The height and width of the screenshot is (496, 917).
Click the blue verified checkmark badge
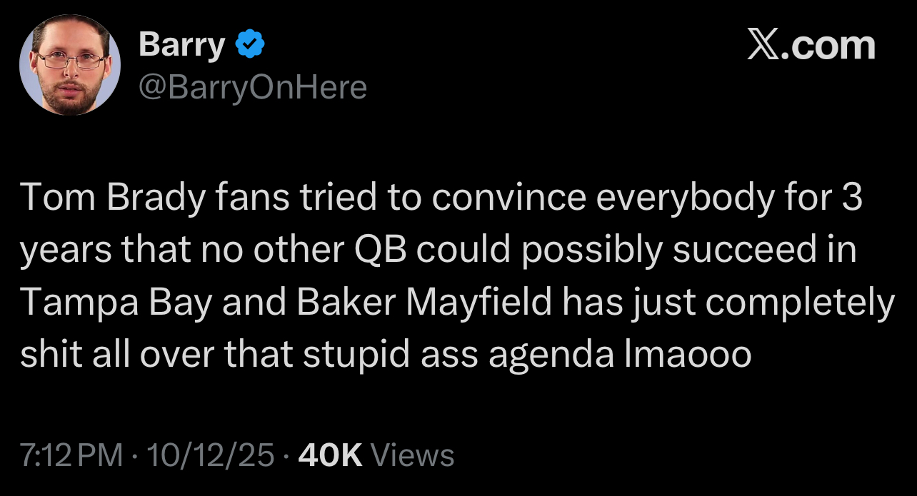[251, 45]
